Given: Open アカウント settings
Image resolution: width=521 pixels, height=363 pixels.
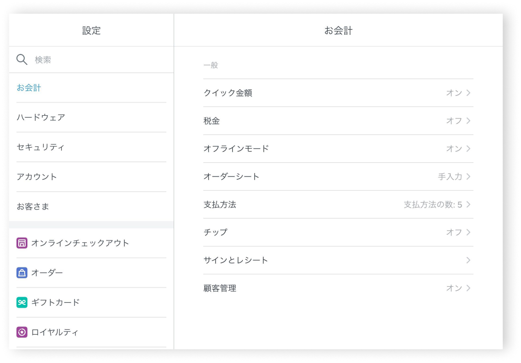Looking at the screenshot, I should coord(91,177).
